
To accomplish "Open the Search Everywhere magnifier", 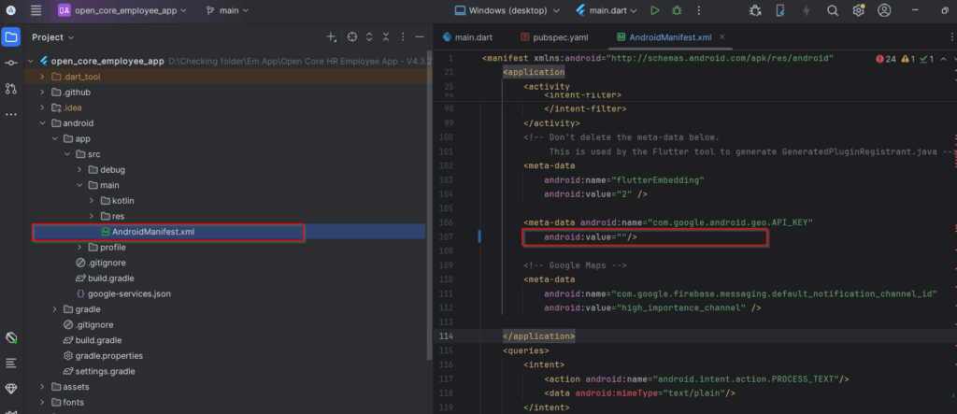I will (x=833, y=10).
